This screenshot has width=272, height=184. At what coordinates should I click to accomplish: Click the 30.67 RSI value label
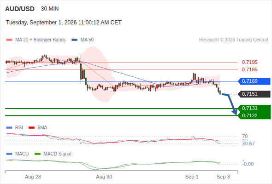(248, 144)
